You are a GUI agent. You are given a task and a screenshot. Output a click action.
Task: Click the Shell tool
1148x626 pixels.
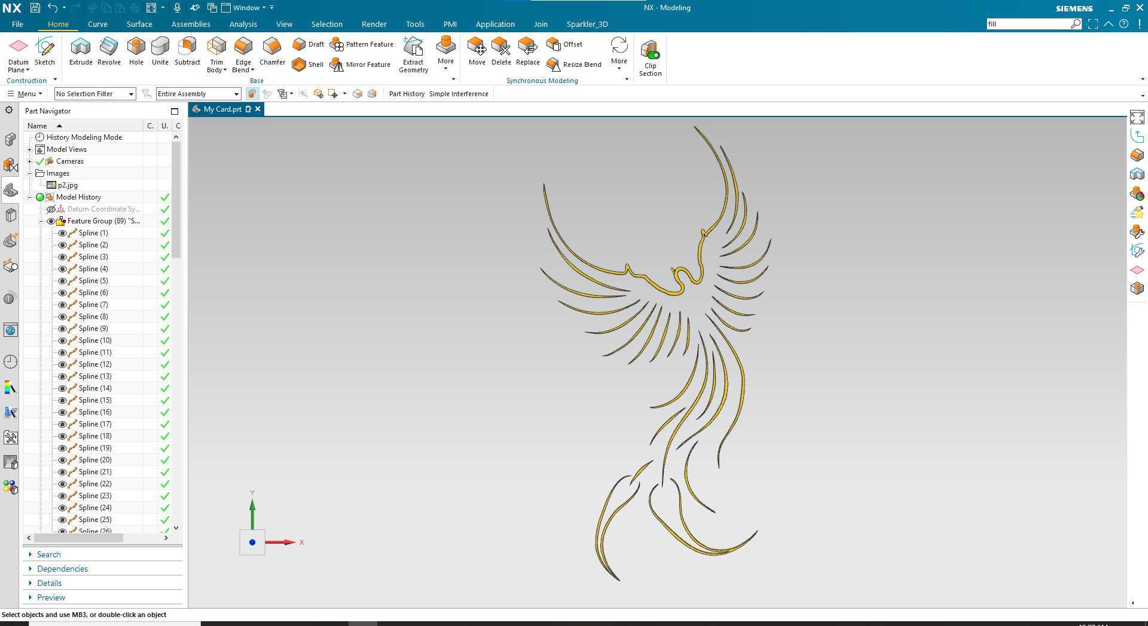pyautogui.click(x=308, y=65)
